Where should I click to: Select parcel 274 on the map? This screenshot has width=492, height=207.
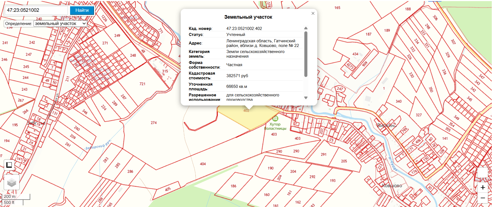click(x=153, y=123)
